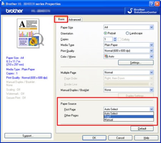Open the Media Type dropdown arrow

[x=152, y=45]
